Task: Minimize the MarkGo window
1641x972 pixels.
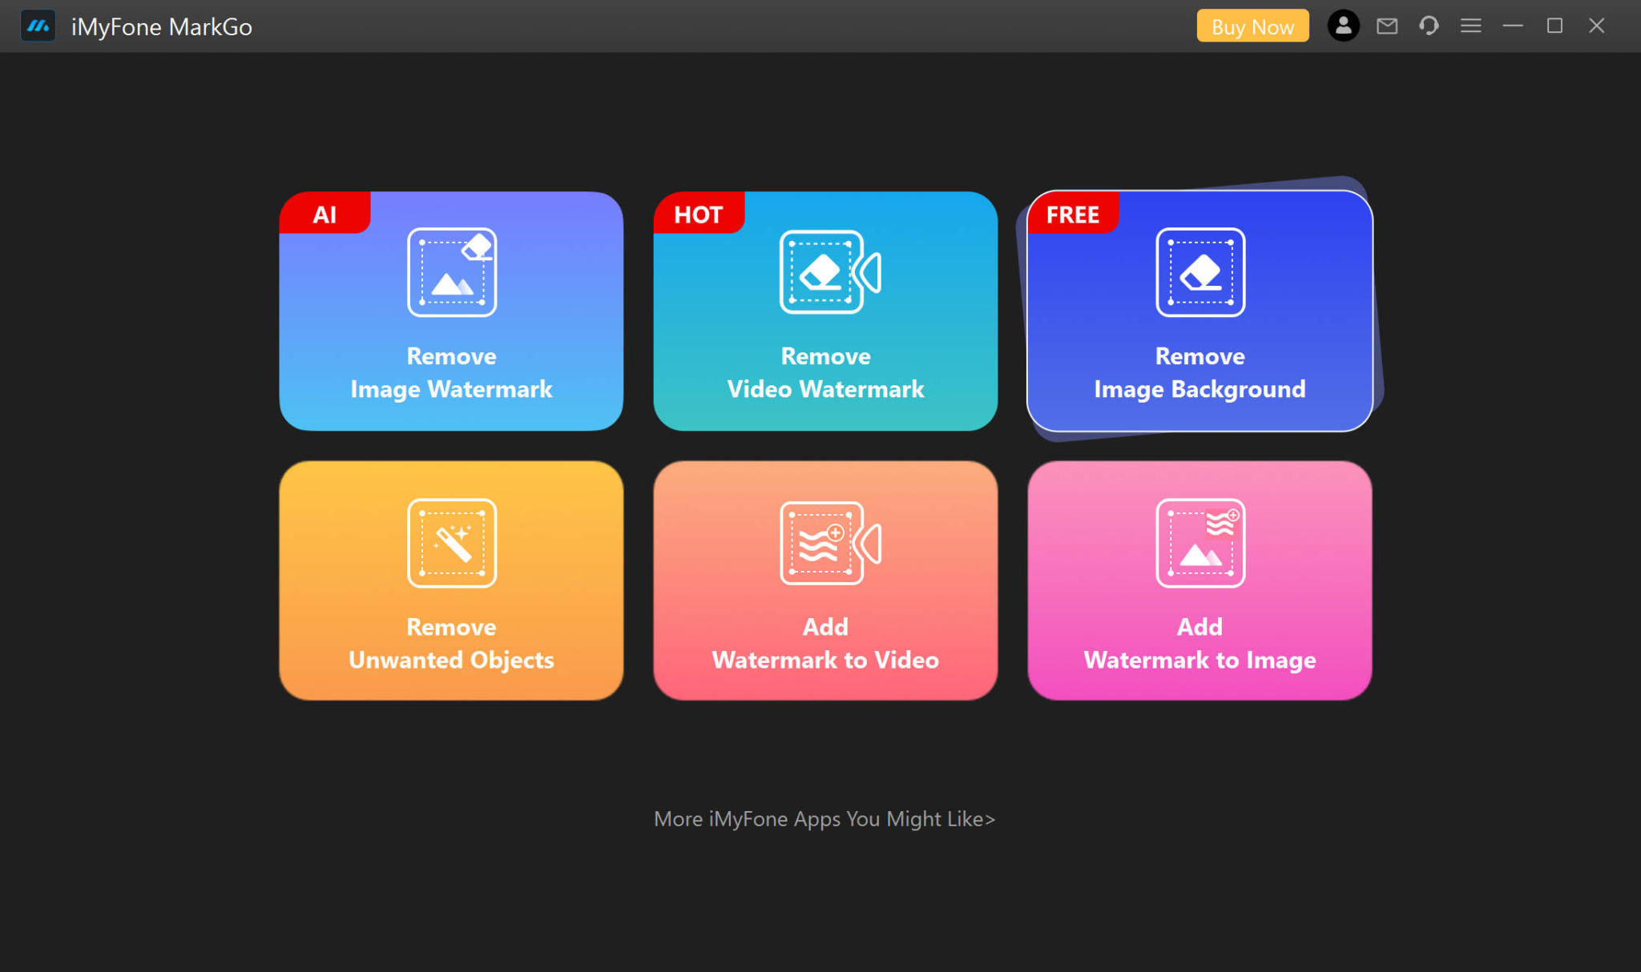Action: point(1513,26)
